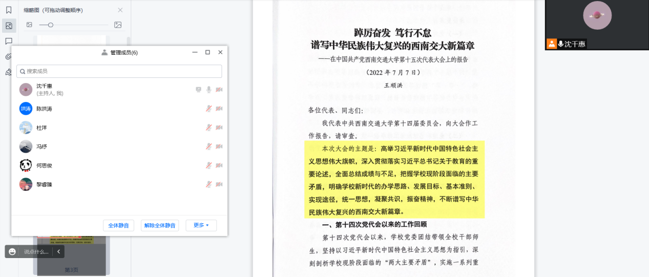
Task: Click 解除全体静音 to unmute everyone
Action: (160, 225)
